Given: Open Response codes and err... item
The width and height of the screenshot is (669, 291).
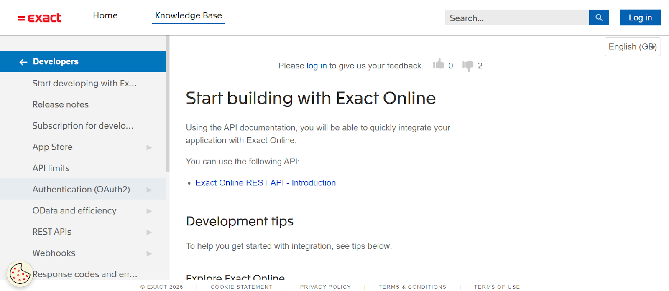Looking at the screenshot, I should click(85, 274).
